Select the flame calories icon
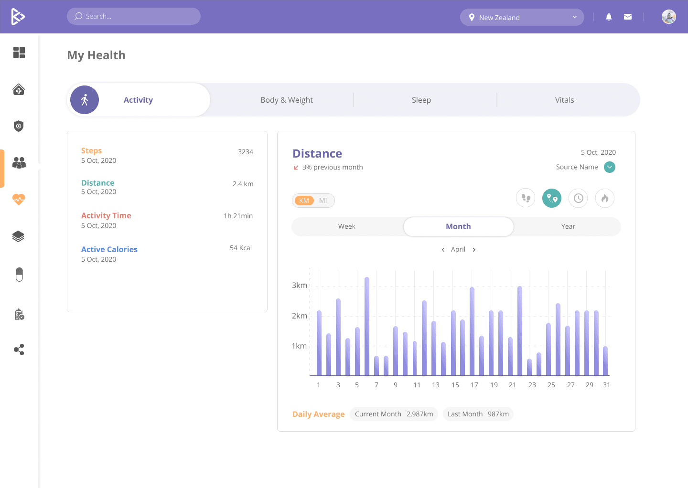This screenshot has height=488, width=688. coord(604,198)
